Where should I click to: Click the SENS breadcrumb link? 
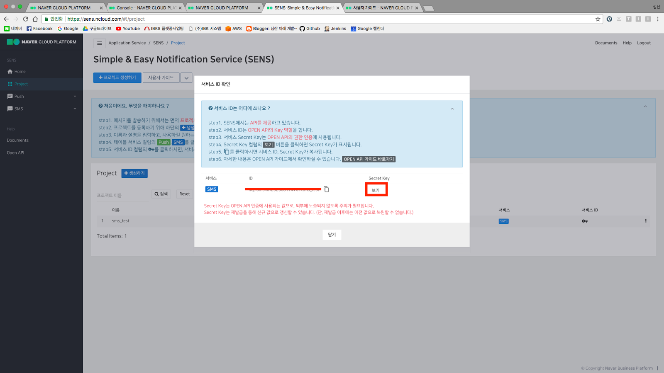[x=159, y=43]
